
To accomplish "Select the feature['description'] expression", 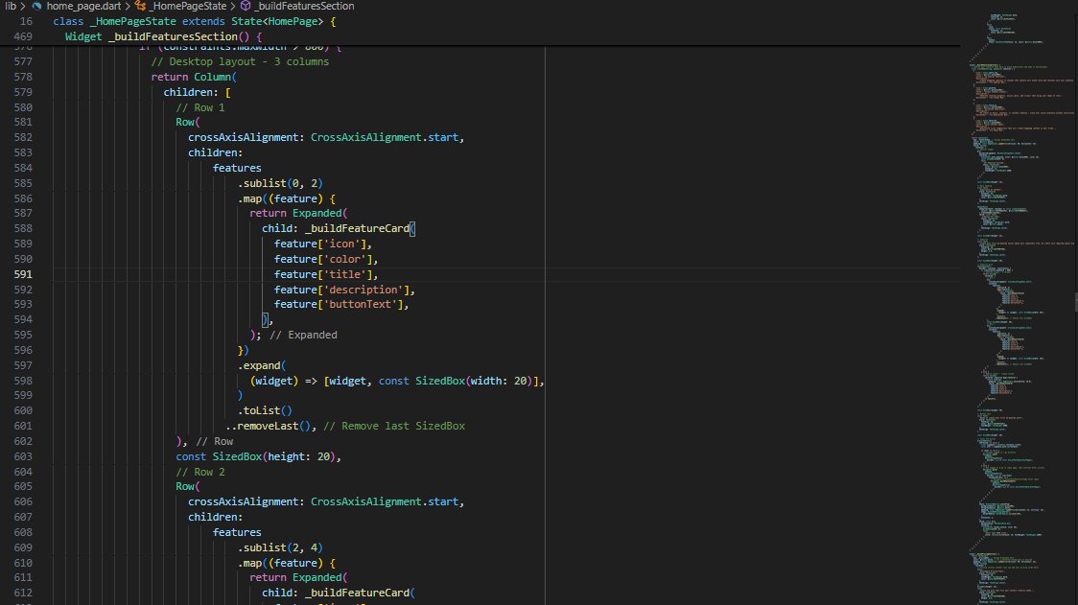I will [x=341, y=289].
